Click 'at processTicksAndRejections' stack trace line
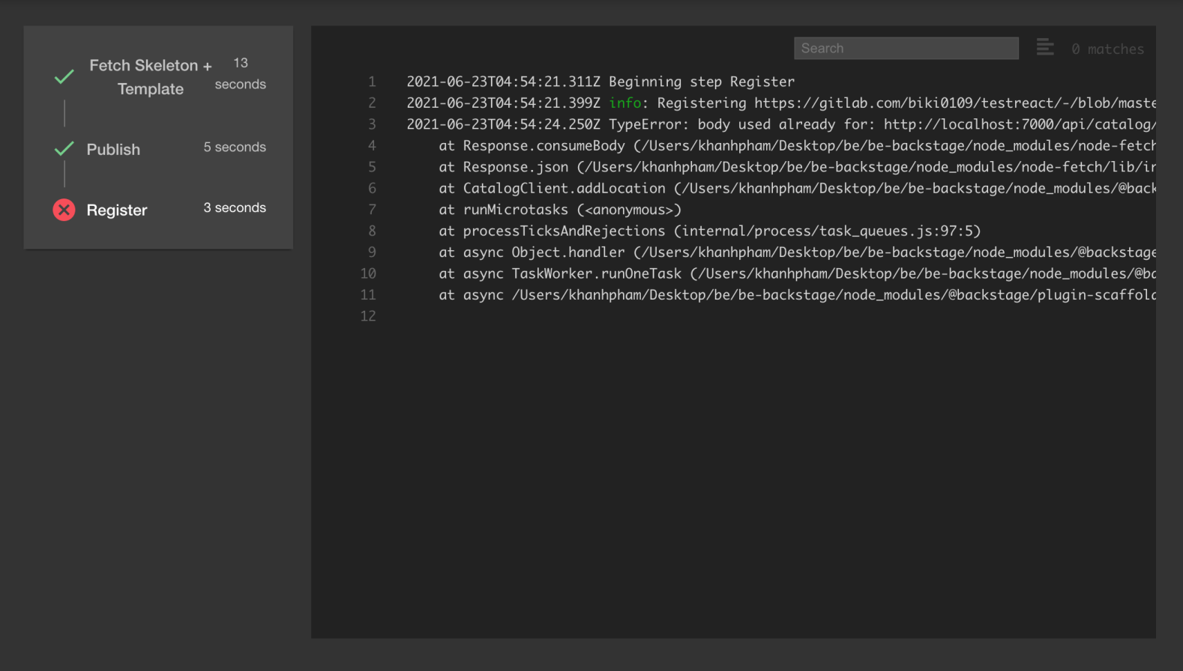This screenshot has height=671, width=1183. pyautogui.click(x=710, y=231)
